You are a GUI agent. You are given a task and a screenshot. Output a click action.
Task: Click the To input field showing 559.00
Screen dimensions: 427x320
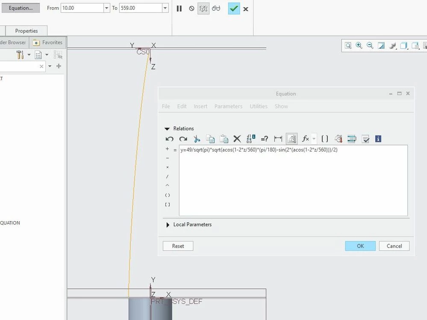(141, 8)
